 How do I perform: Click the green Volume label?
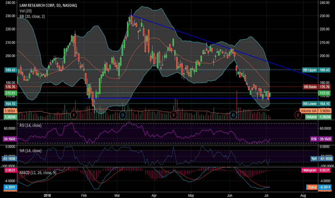click(311, 117)
